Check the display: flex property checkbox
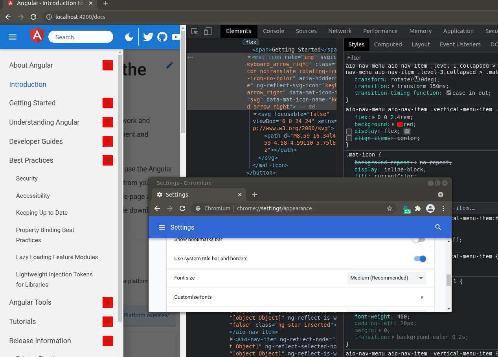Screen dimensions: 498x357 pos(349,131)
